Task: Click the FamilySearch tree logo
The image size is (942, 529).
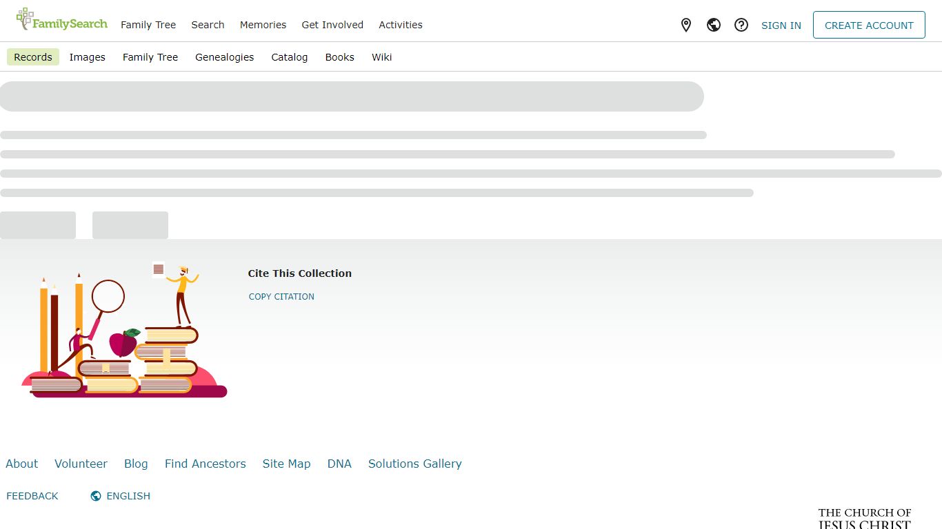Action: tap(61, 20)
